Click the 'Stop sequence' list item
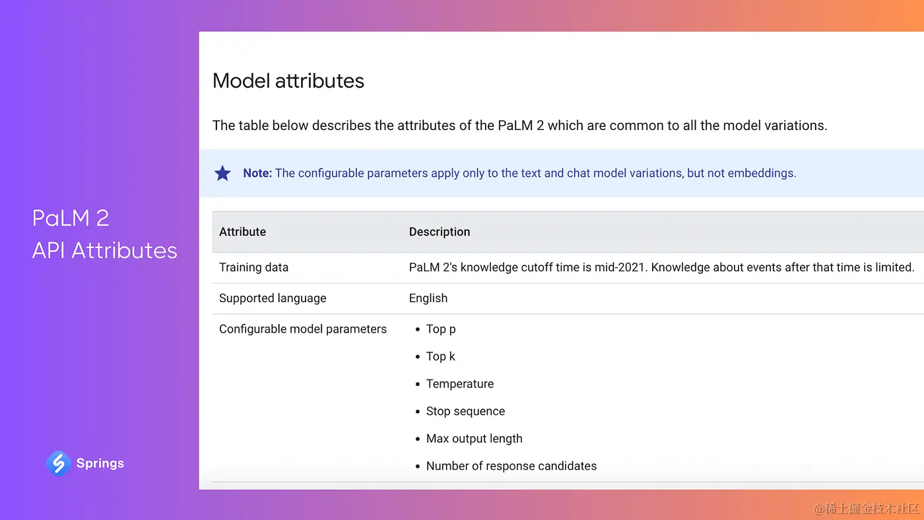This screenshot has width=924, height=520. 465,411
